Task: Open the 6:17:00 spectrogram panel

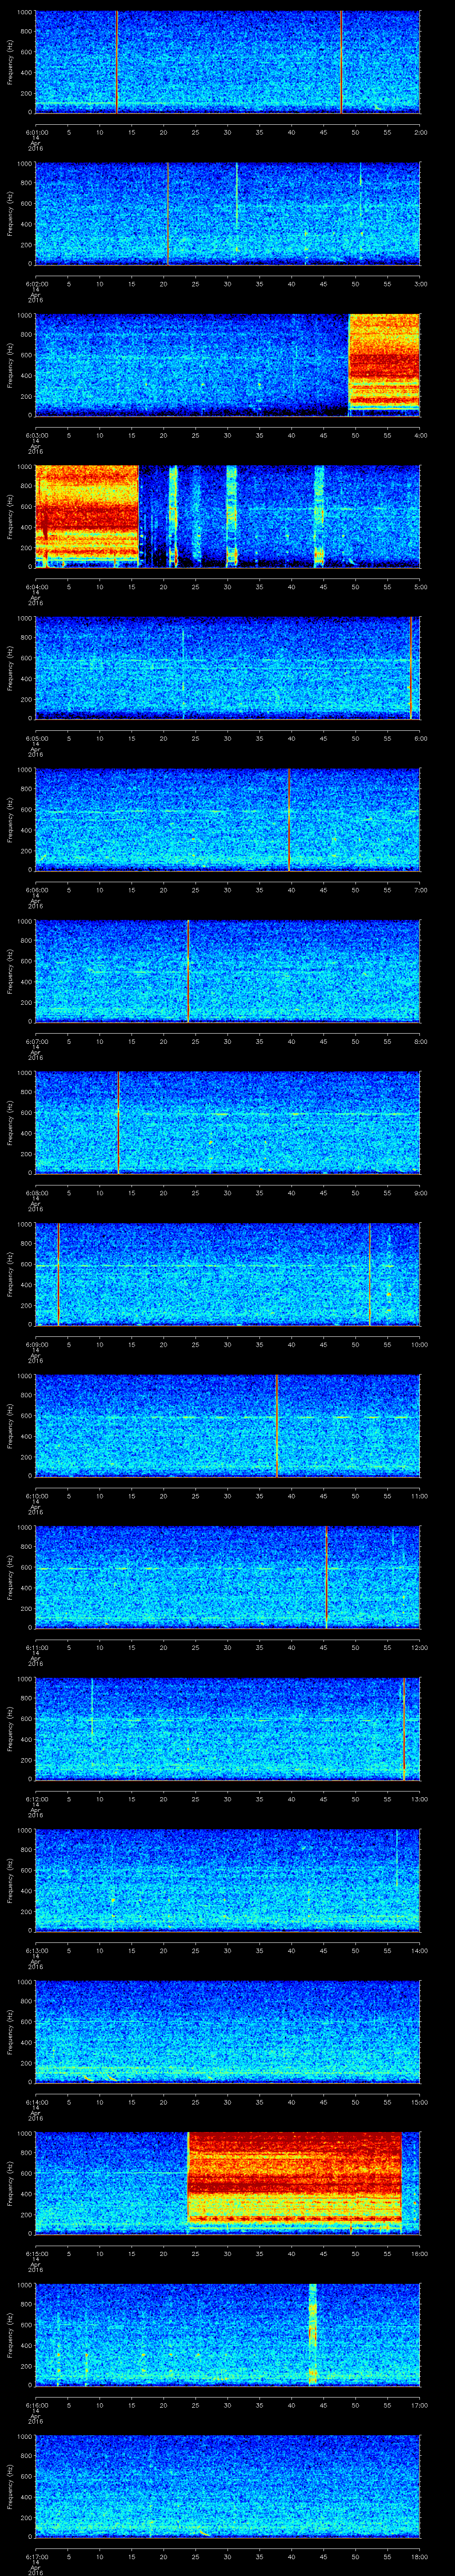Action: point(227,2488)
